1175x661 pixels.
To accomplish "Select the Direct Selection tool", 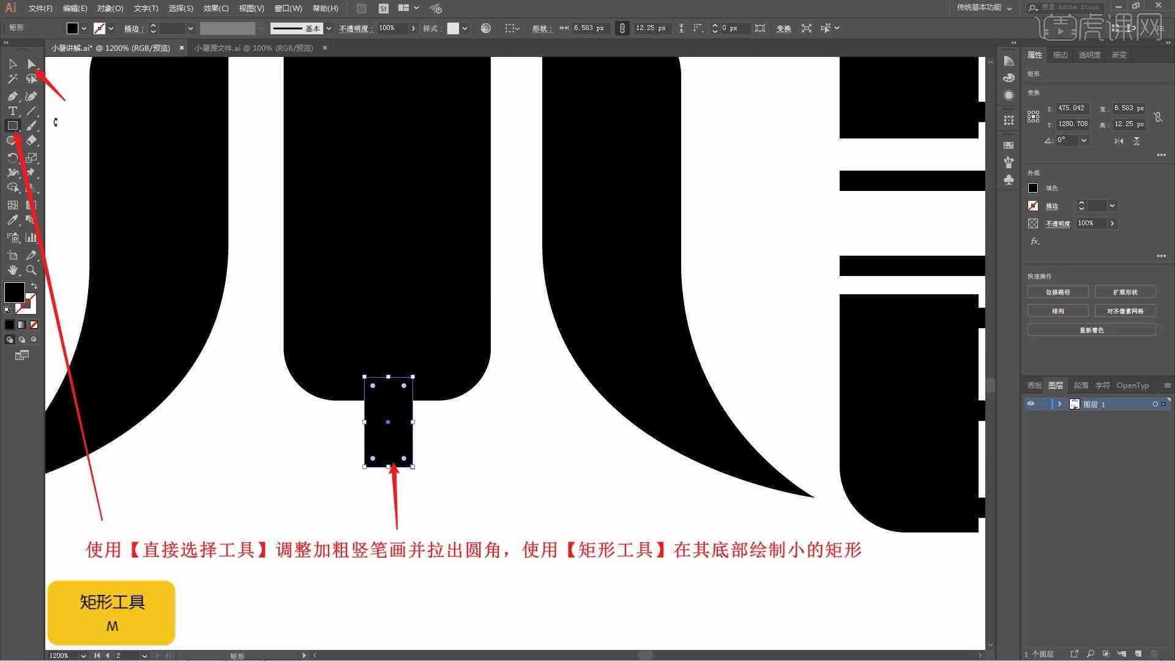I will tap(31, 64).
